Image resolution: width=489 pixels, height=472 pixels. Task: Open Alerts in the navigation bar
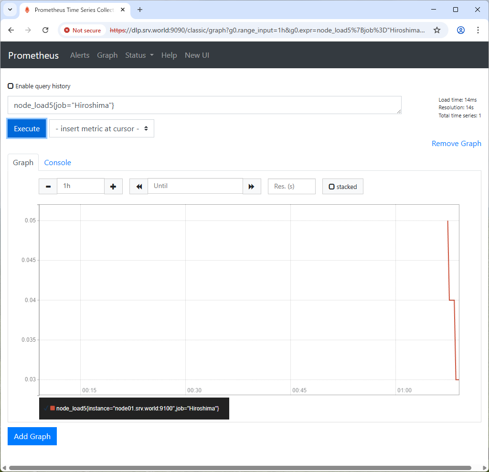point(80,55)
